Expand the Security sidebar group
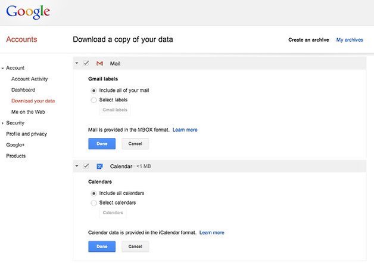 click(x=2, y=124)
